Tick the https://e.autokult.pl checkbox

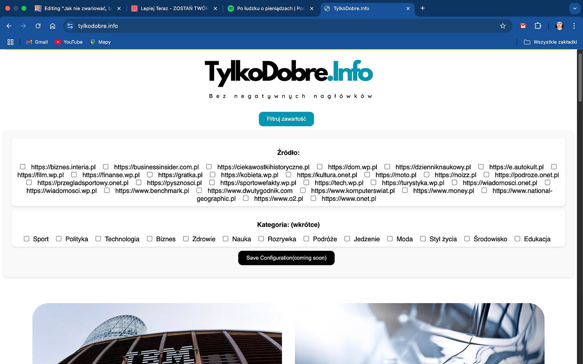(x=481, y=166)
